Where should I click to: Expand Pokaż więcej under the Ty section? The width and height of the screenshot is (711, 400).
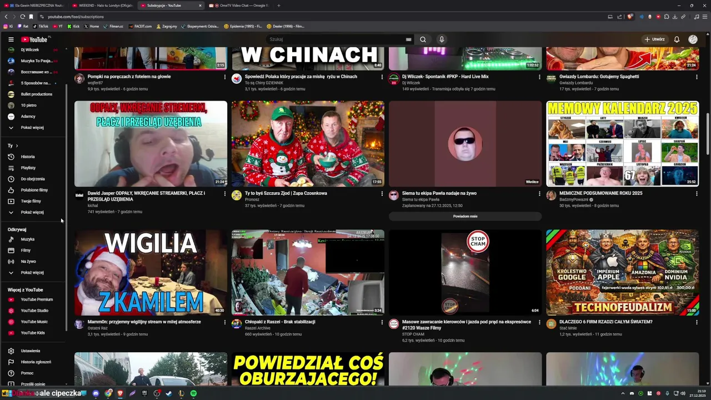pos(33,212)
